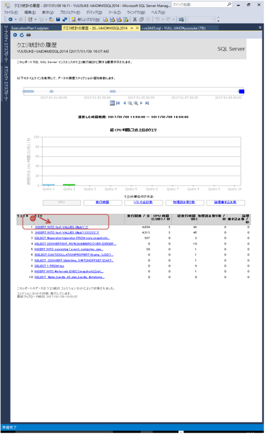Rank queries by 実行時間 link

point(103,202)
